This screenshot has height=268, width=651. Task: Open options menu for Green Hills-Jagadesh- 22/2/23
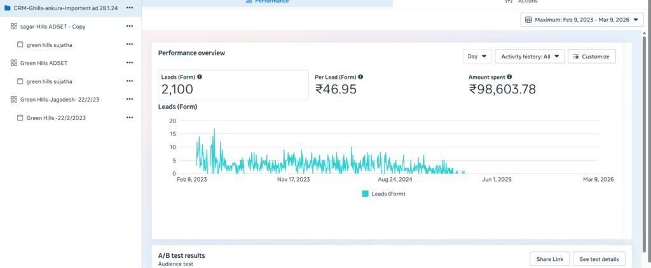[x=130, y=99]
